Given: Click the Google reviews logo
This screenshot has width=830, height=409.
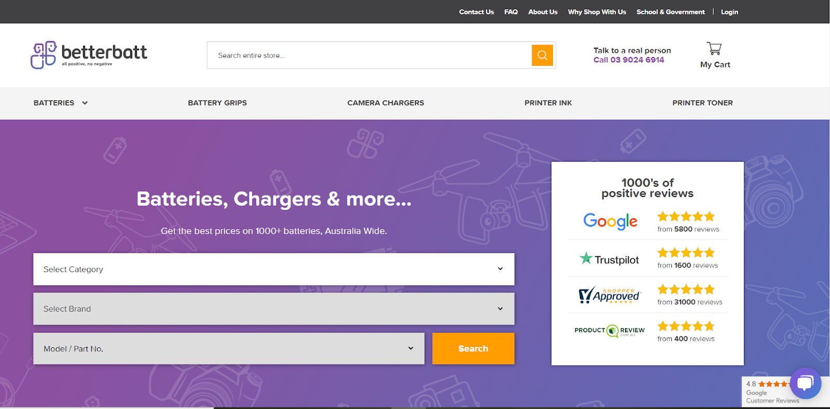Looking at the screenshot, I should (x=611, y=221).
